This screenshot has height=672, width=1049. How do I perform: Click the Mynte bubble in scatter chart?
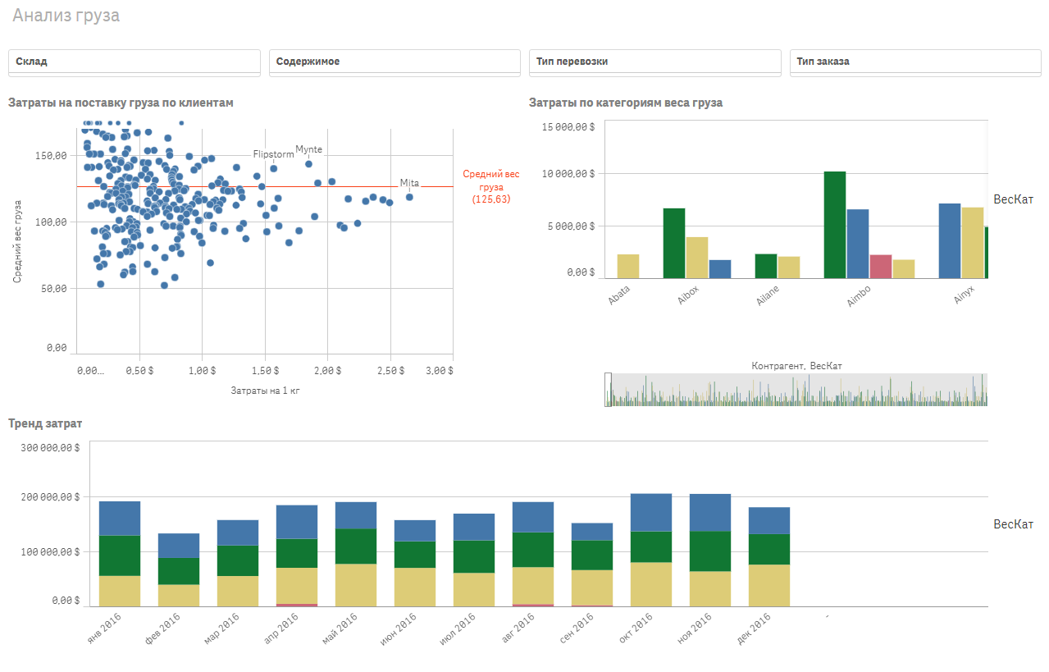point(308,164)
